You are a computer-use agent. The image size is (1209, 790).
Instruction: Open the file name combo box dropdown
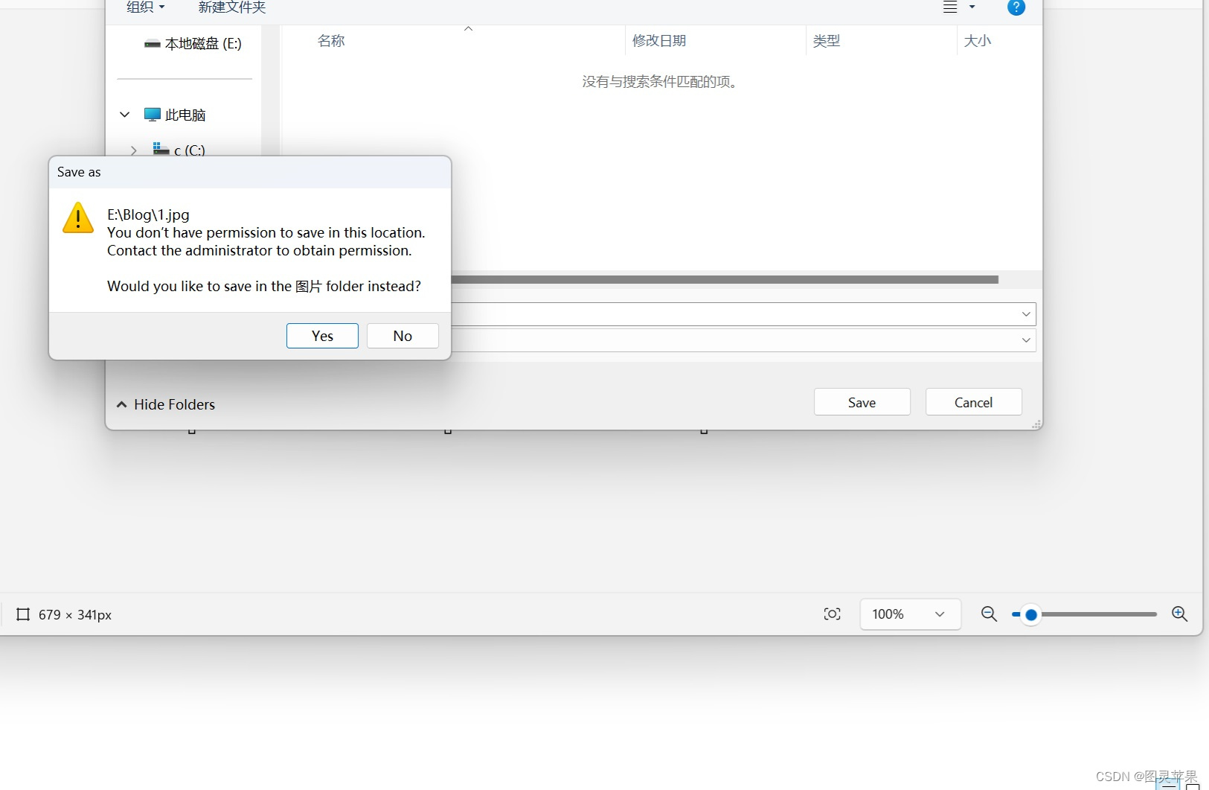coord(1026,314)
